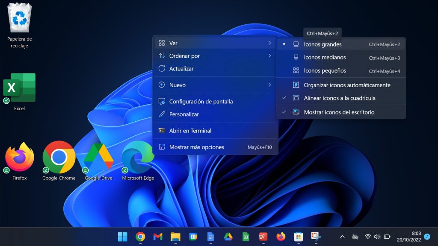Show hidden tray icons chevron
The width and height of the screenshot is (438, 246).
coord(342,237)
